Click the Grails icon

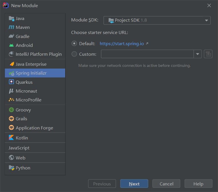(x=11, y=119)
